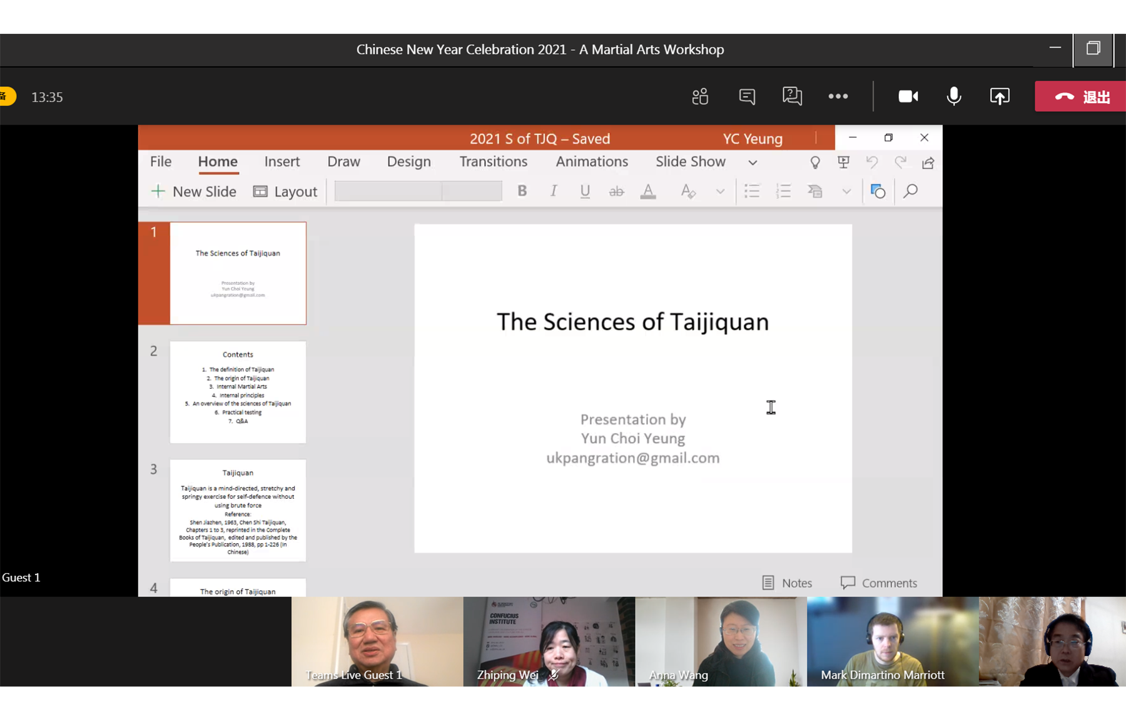Click the share content icon
1126x721 pixels.
[1000, 96]
